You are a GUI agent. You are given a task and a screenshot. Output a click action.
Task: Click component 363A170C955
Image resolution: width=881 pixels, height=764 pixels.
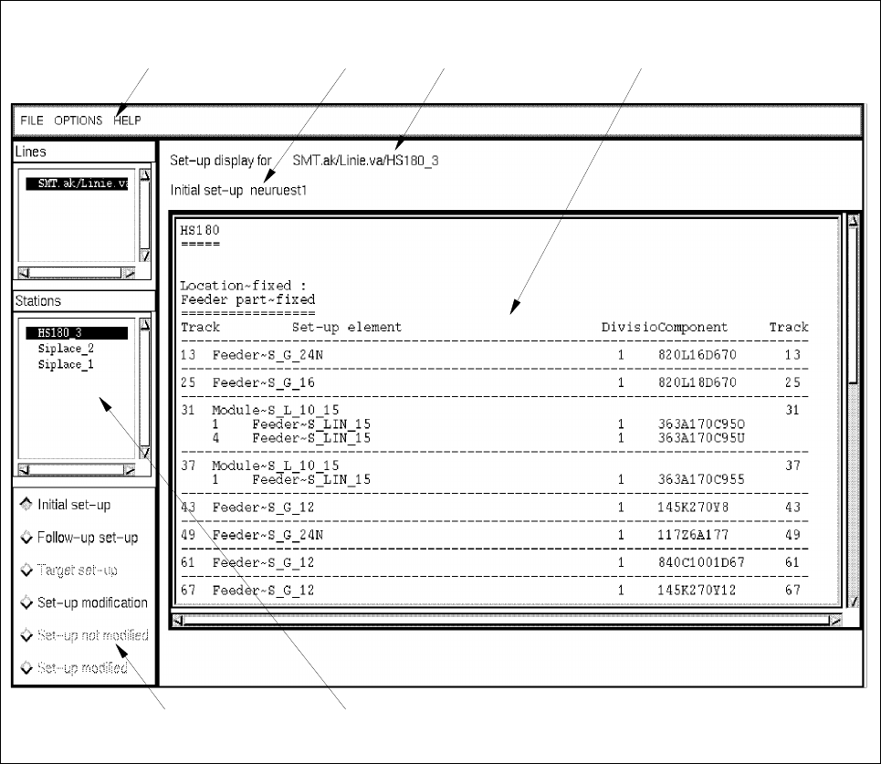click(x=701, y=480)
